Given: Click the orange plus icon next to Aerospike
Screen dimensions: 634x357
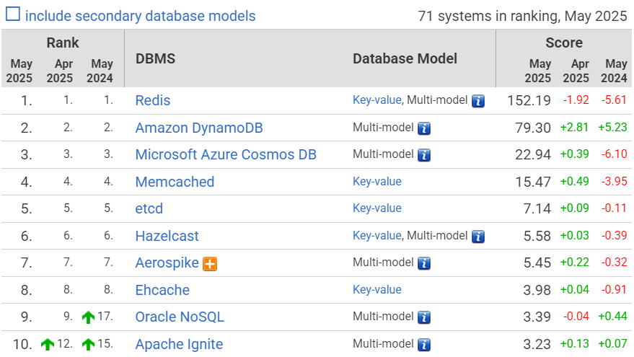Looking at the screenshot, I should [210, 264].
